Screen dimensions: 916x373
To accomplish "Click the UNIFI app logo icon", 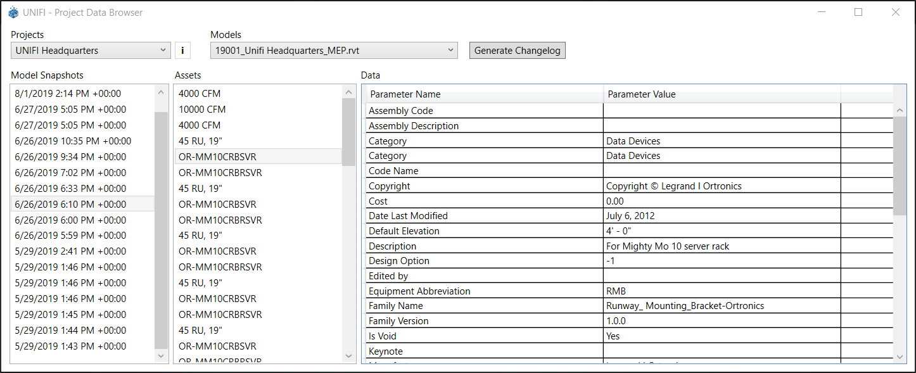I will [x=13, y=13].
